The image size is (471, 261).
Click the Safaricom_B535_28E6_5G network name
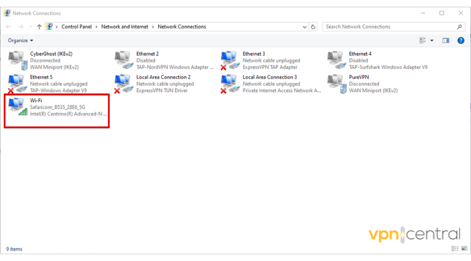click(x=58, y=107)
